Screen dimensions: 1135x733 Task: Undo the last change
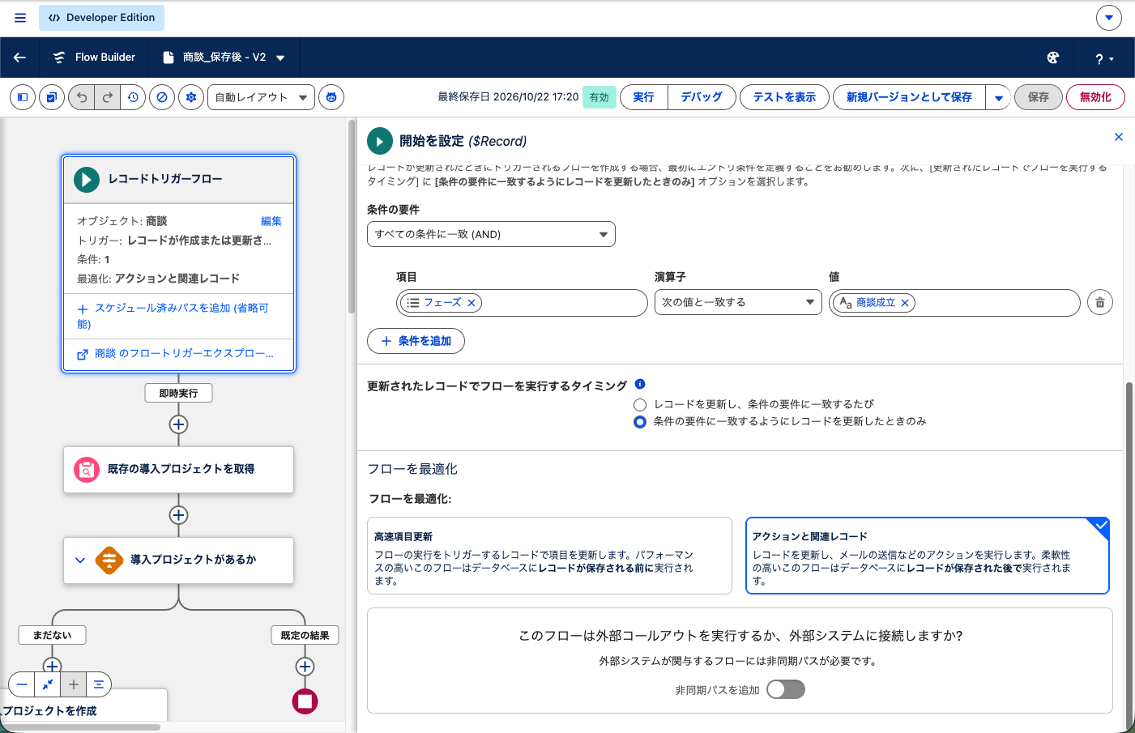tap(82, 97)
